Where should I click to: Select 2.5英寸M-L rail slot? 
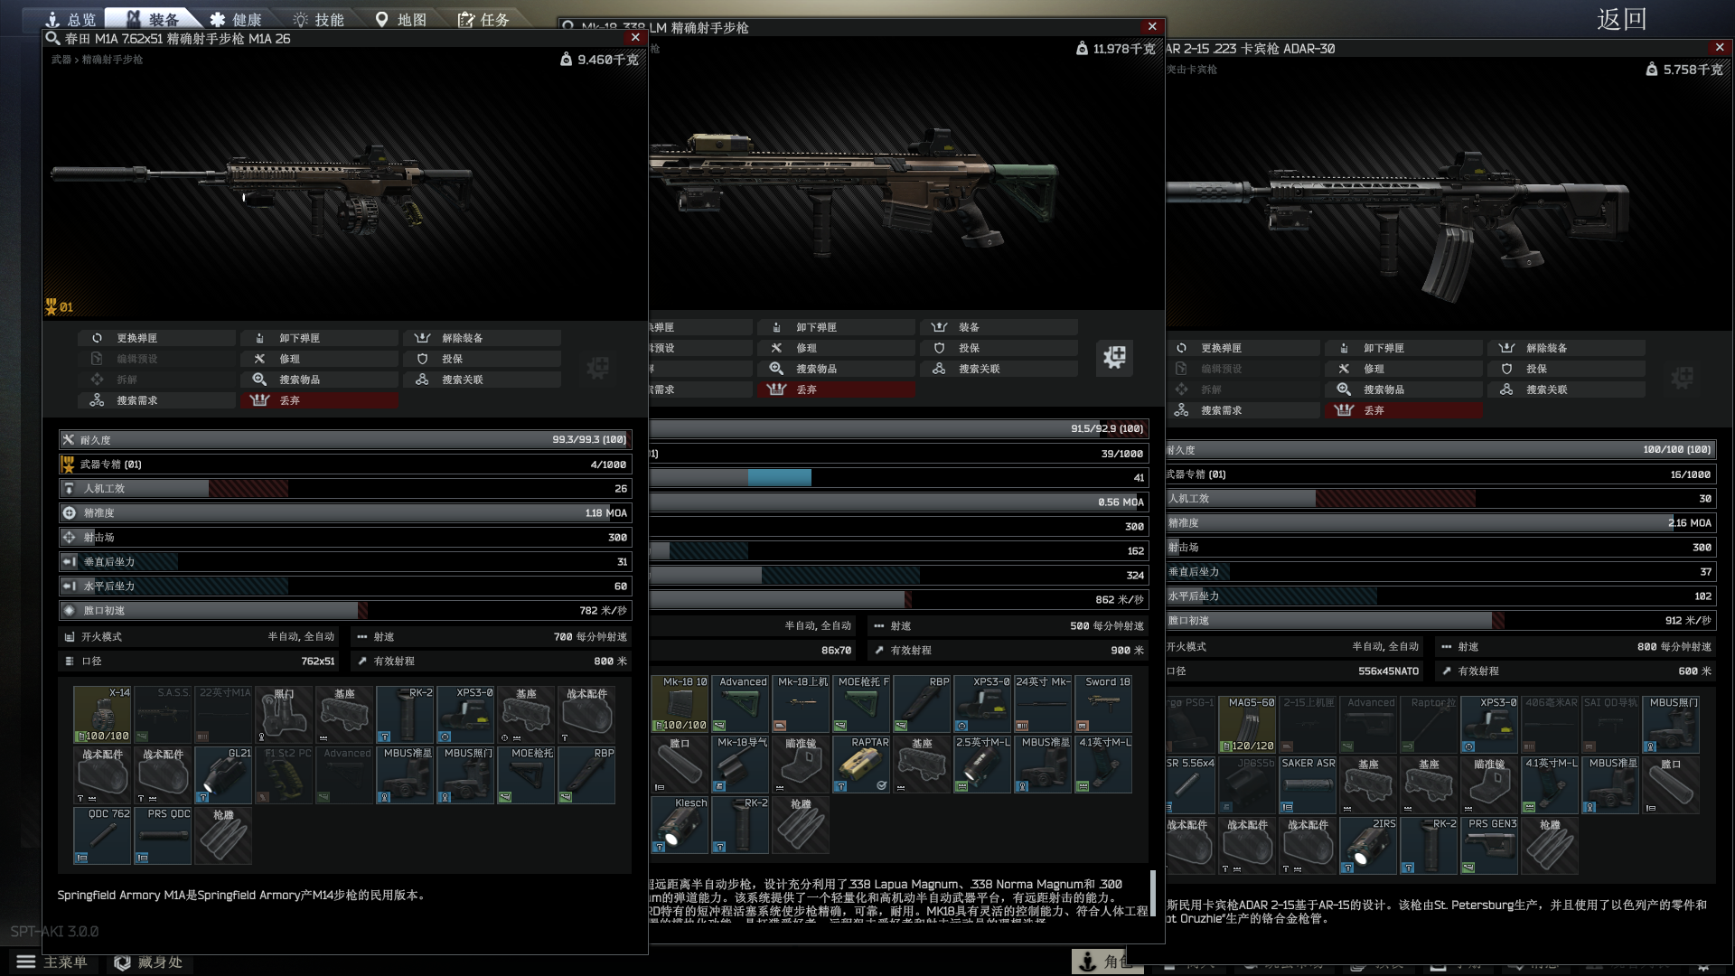coord(982,765)
